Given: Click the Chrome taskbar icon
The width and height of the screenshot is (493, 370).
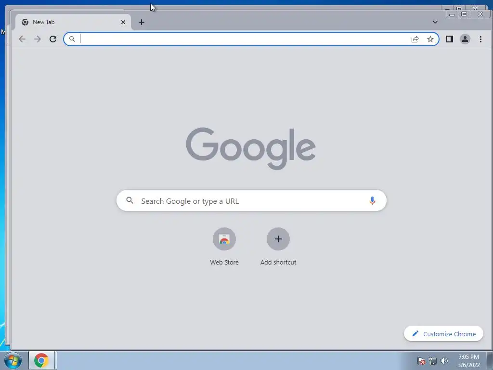Looking at the screenshot, I should click(x=41, y=360).
